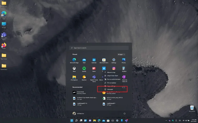Open the pinned Calendar app
The image size is (198, 123).
click(x=94, y=61)
